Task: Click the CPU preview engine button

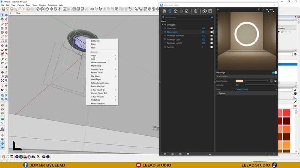Action: click(x=271, y=9)
